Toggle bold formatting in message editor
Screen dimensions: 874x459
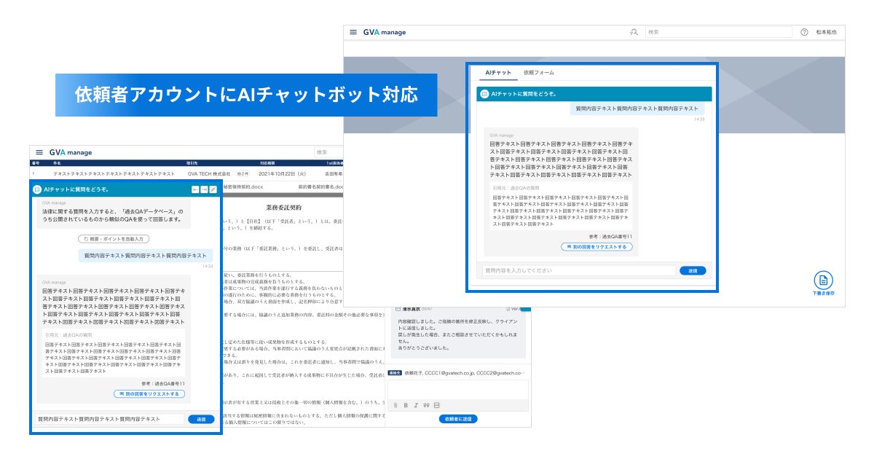(406, 405)
